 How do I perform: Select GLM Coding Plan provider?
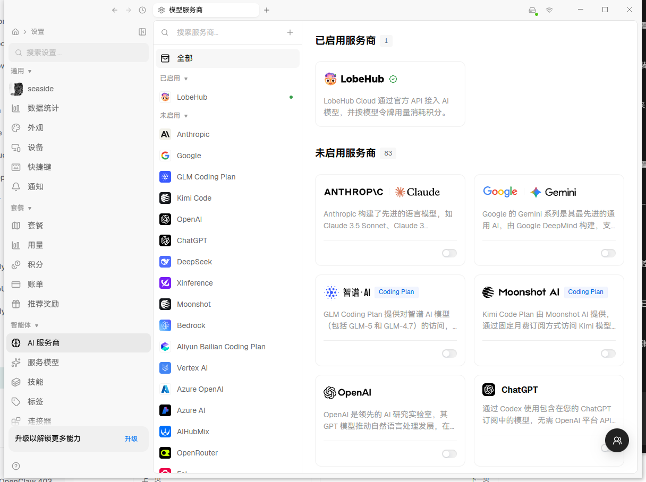coord(227,177)
